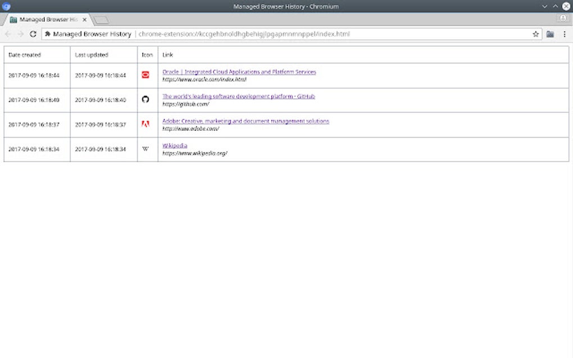Click the Oracle favicon in the history table

[145, 74]
